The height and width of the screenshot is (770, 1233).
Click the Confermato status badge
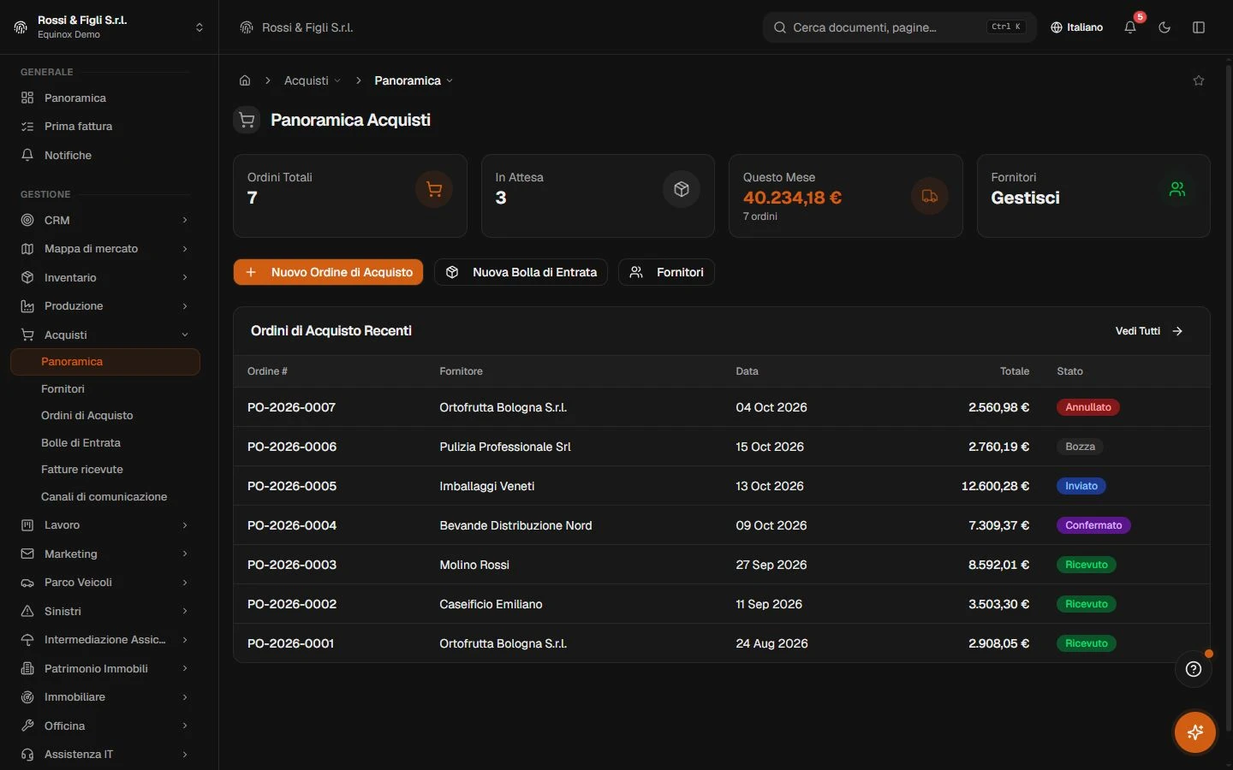(1093, 525)
